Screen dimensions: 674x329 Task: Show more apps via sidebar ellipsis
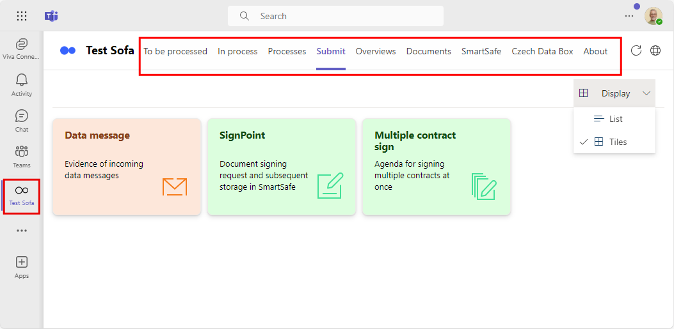tap(22, 231)
